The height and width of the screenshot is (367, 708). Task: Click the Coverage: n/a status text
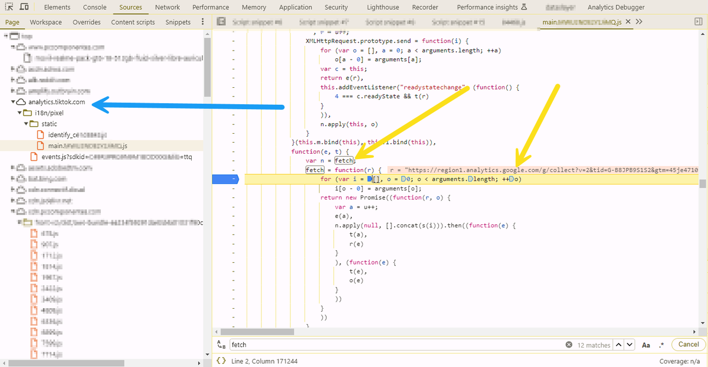tap(681, 361)
